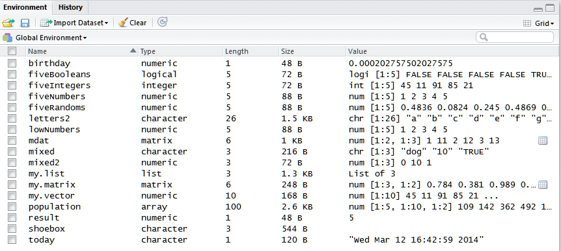This screenshot has width=561, height=251.
Task: Select the population variable name
Action: tap(55, 207)
